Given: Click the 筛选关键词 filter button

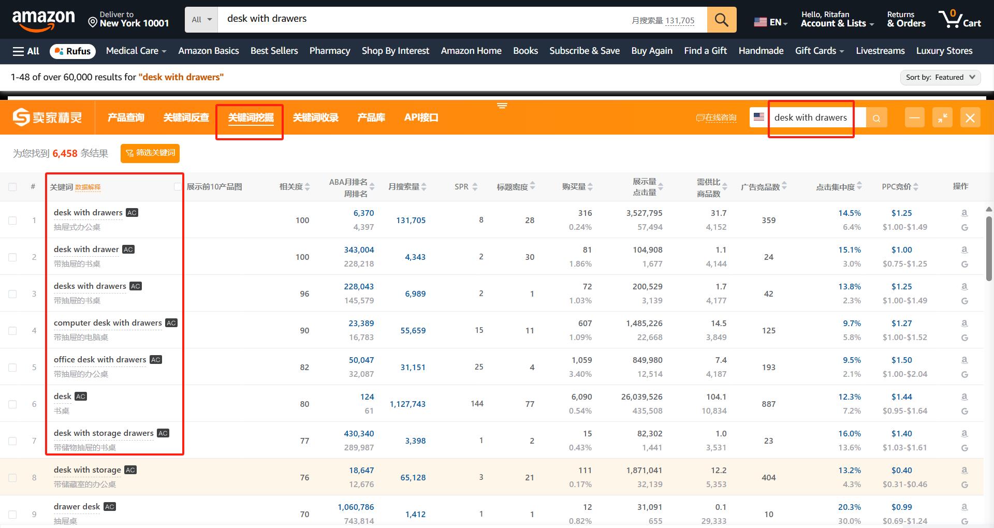Looking at the screenshot, I should coord(150,153).
